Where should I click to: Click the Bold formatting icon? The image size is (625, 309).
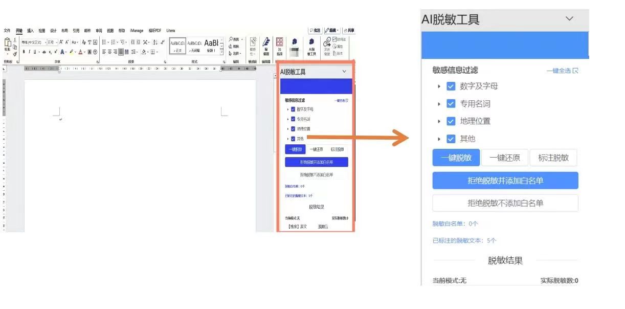pyautogui.click(x=24, y=52)
